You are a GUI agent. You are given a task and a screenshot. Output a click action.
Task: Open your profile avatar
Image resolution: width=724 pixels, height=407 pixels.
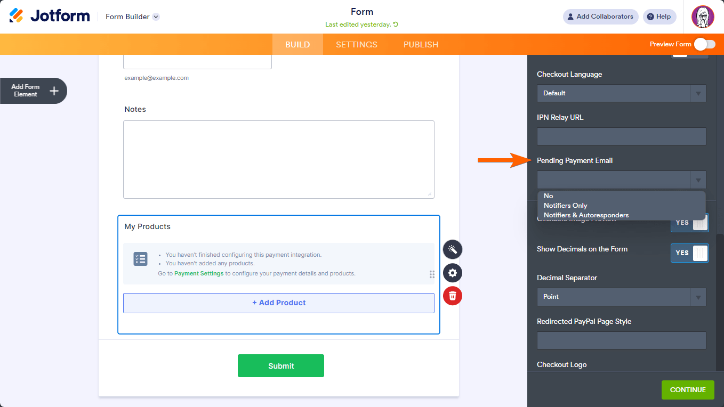point(703,17)
